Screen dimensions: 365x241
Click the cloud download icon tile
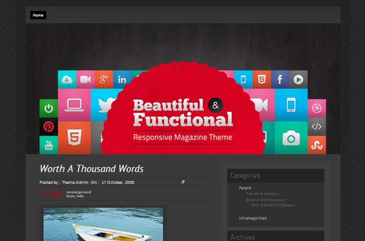tap(67, 80)
